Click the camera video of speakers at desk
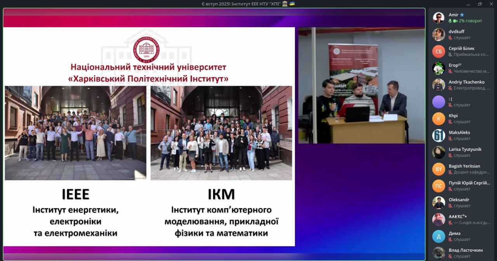Screen dimensions: 497x261 click(x=361, y=86)
